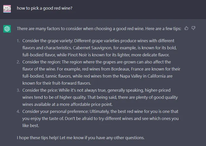Click the green ChatGPT logo icon
This screenshot has width=206, height=146.
7,29
